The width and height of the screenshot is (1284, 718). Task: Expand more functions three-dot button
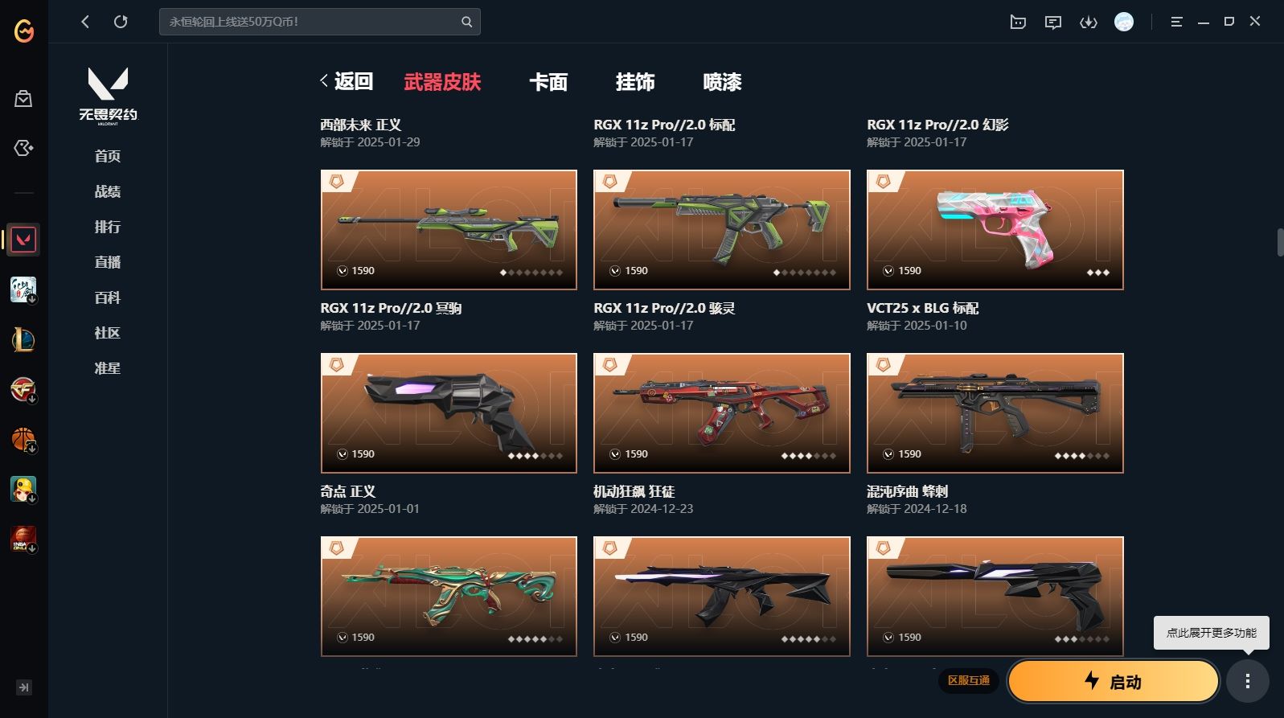(1248, 682)
